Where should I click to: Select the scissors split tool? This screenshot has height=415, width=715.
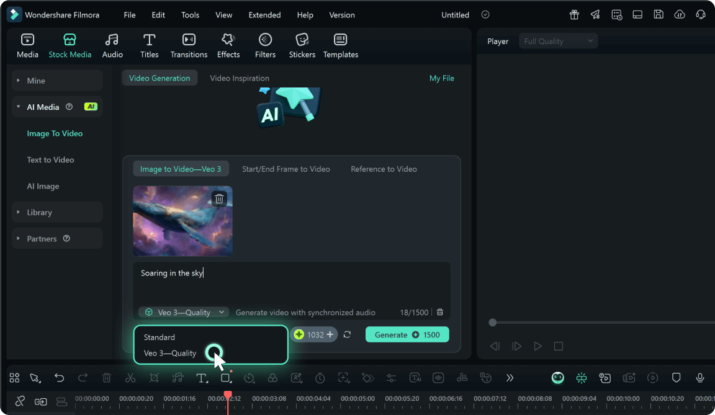[130, 378]
